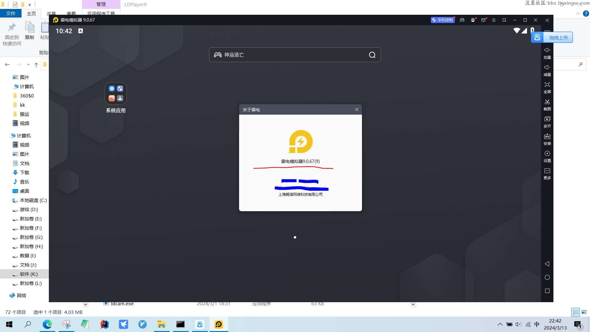The height and width of the screenshot is (332, 590).
Task: Click 固定到快速访问 pin button
Action: point(12,34)
